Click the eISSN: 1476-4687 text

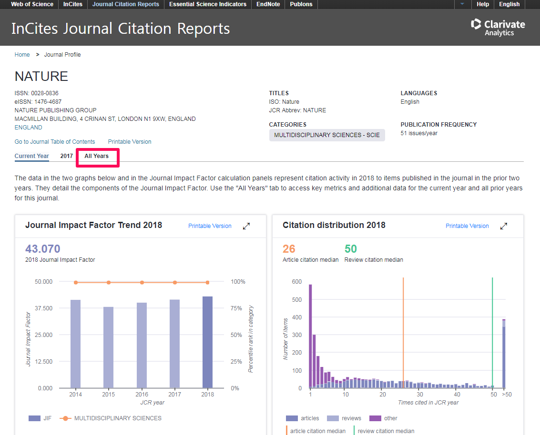[38, 102]
